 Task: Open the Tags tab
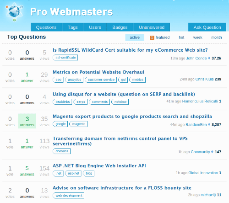(x=73, y=27)
